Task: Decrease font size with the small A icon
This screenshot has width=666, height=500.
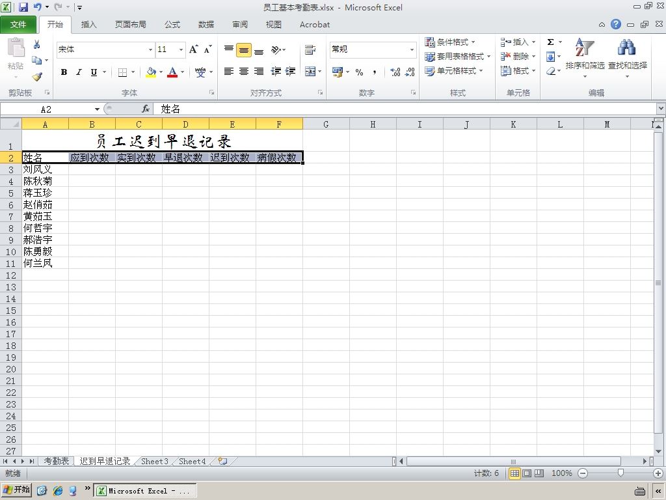Action: (x=207, y=49)
